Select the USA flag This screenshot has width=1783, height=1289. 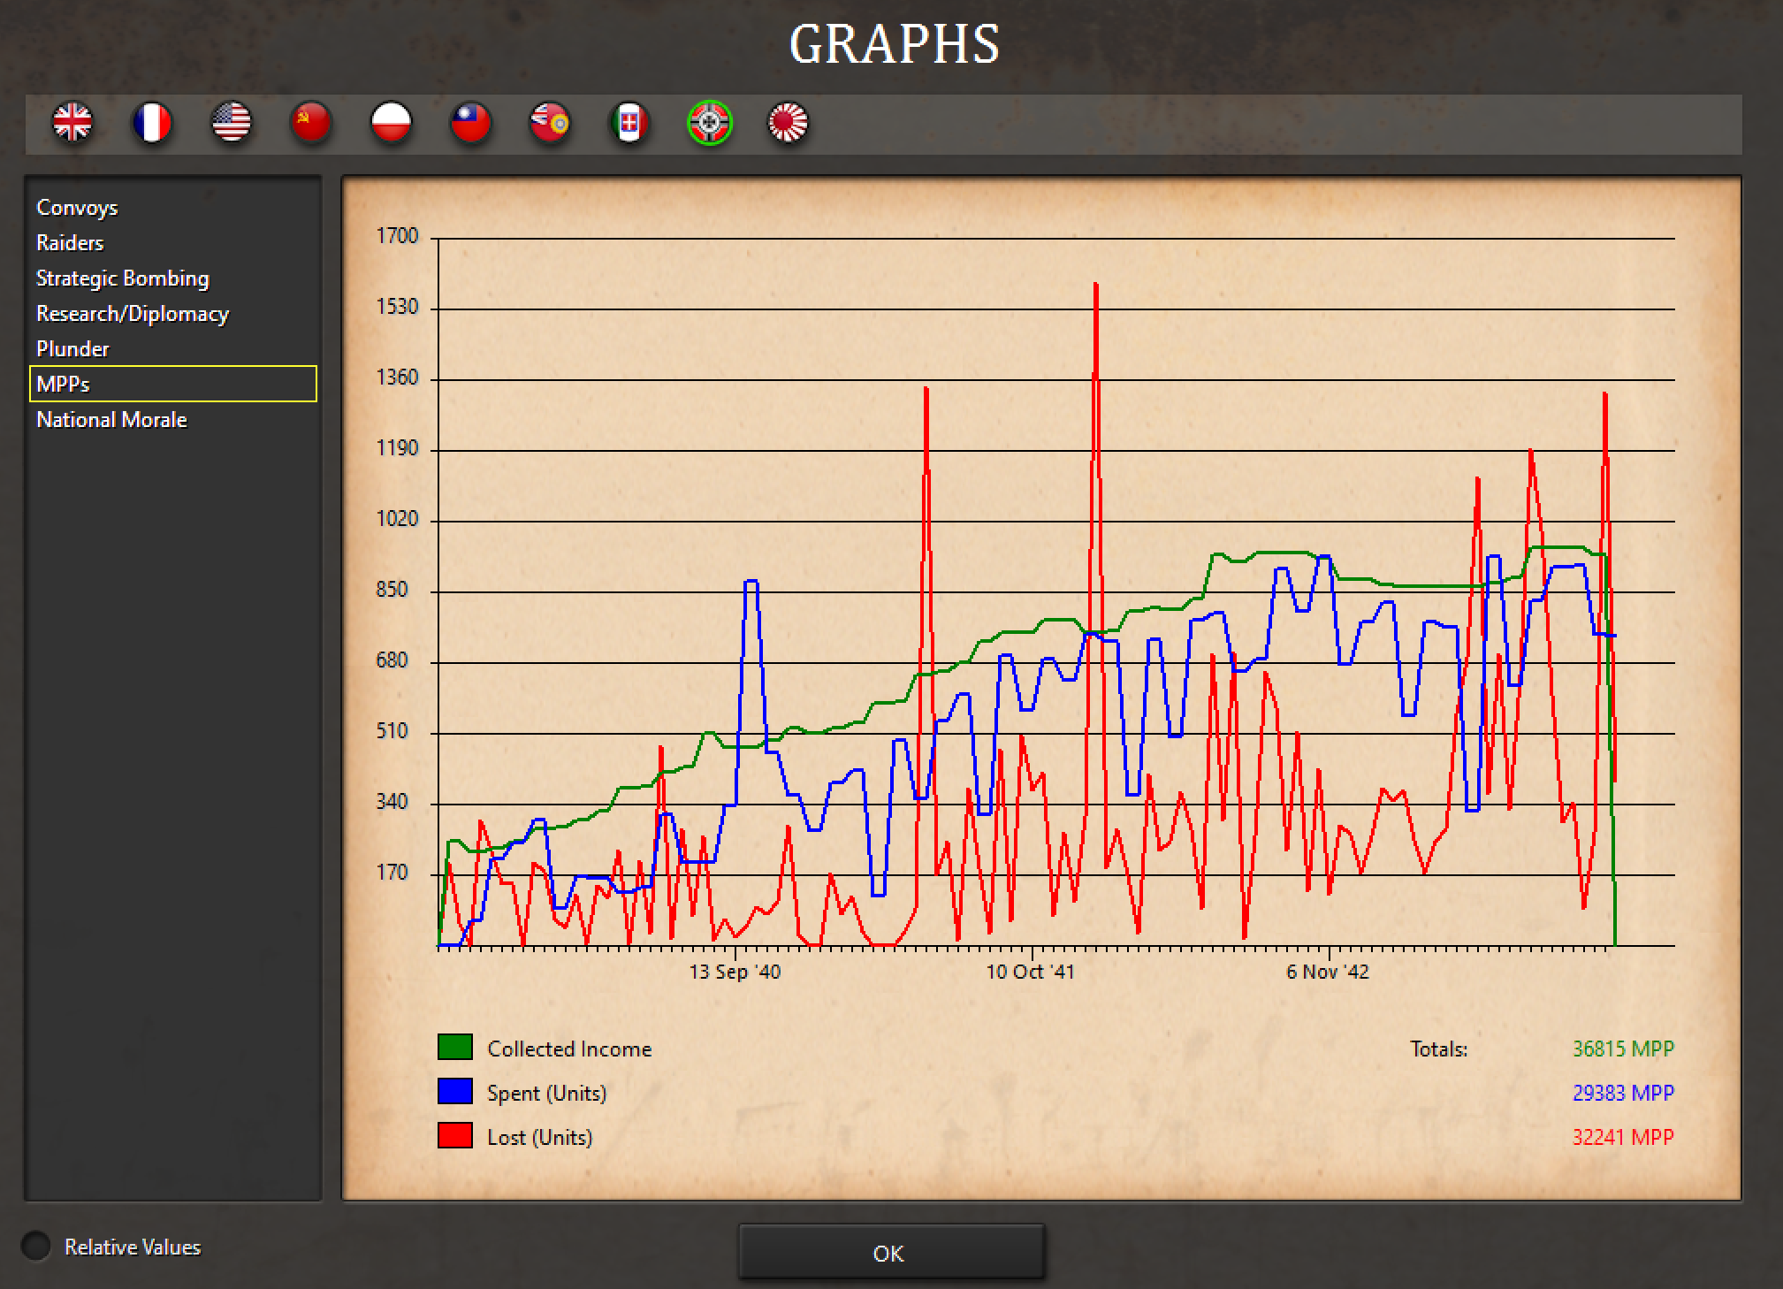point(232,123)
